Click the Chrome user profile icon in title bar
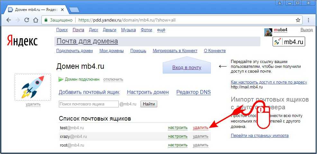The image size is (317, 154). coord(280,3)
